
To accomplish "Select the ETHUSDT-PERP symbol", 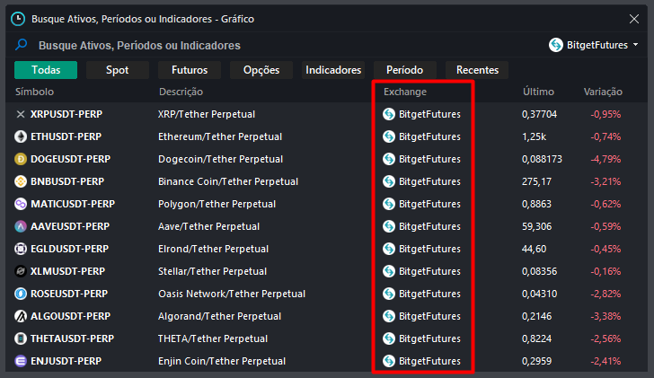I will click(66, 136).
